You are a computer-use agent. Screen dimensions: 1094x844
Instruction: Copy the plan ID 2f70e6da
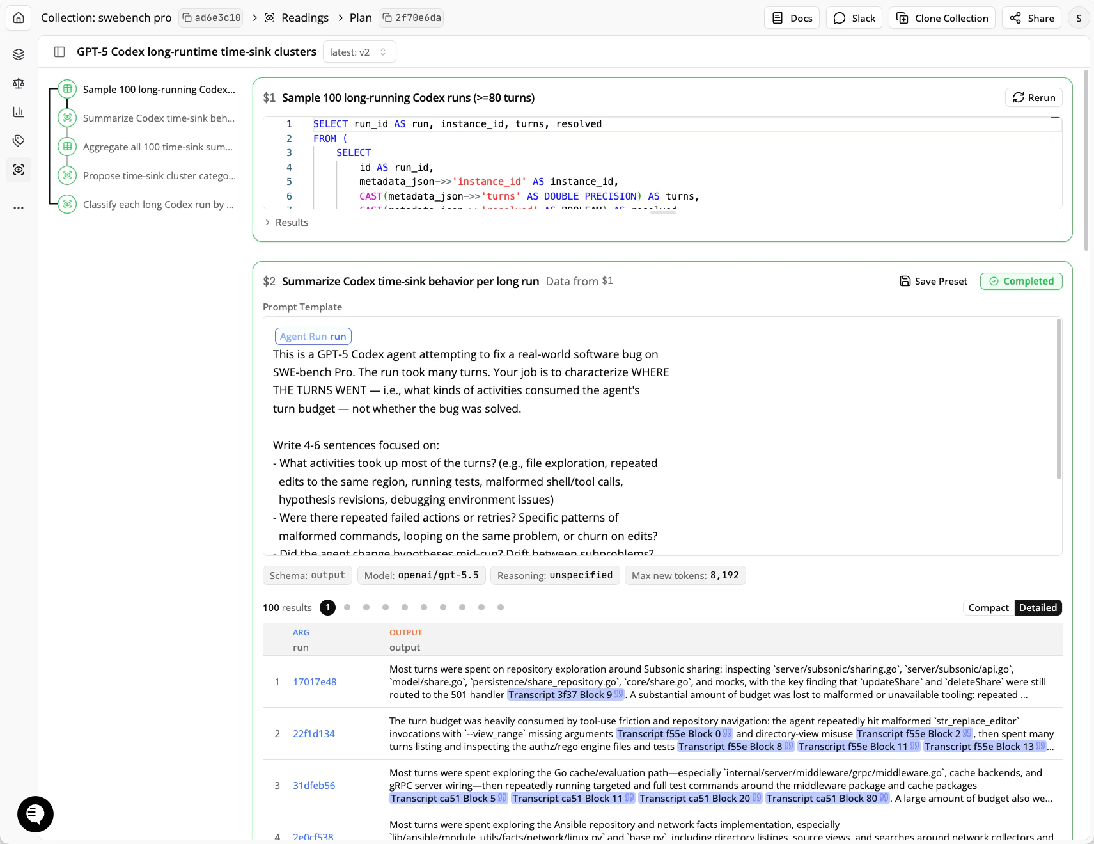[411, 18]
